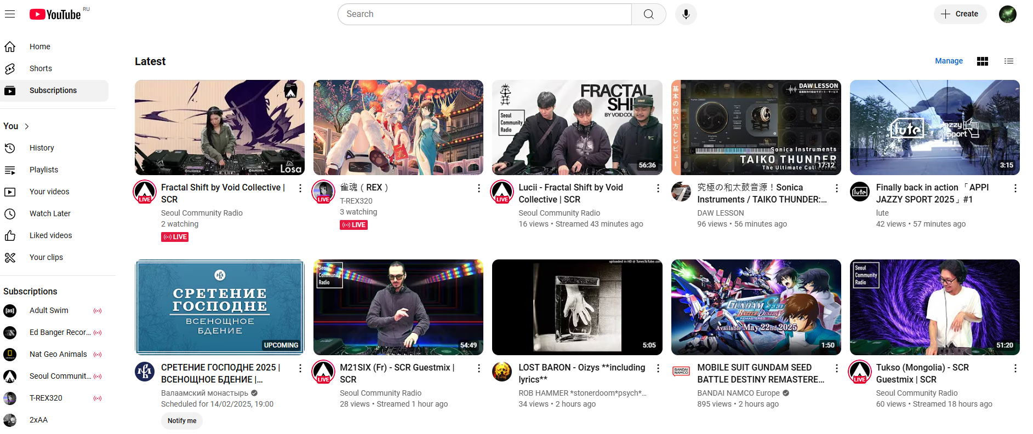Open Seoul Community Radio avatar on Lucii video

click(503, 192)
